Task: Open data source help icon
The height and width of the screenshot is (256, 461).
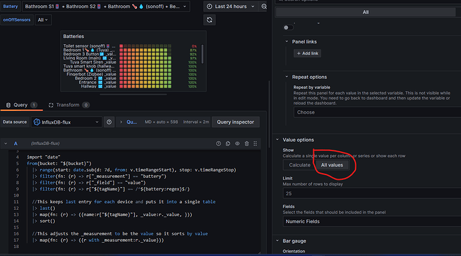Action: (109, 122)
